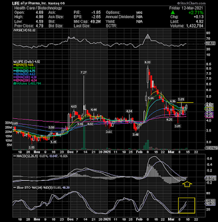Click the 2.93 low price label
218x222 pixels.
[32, 147]
